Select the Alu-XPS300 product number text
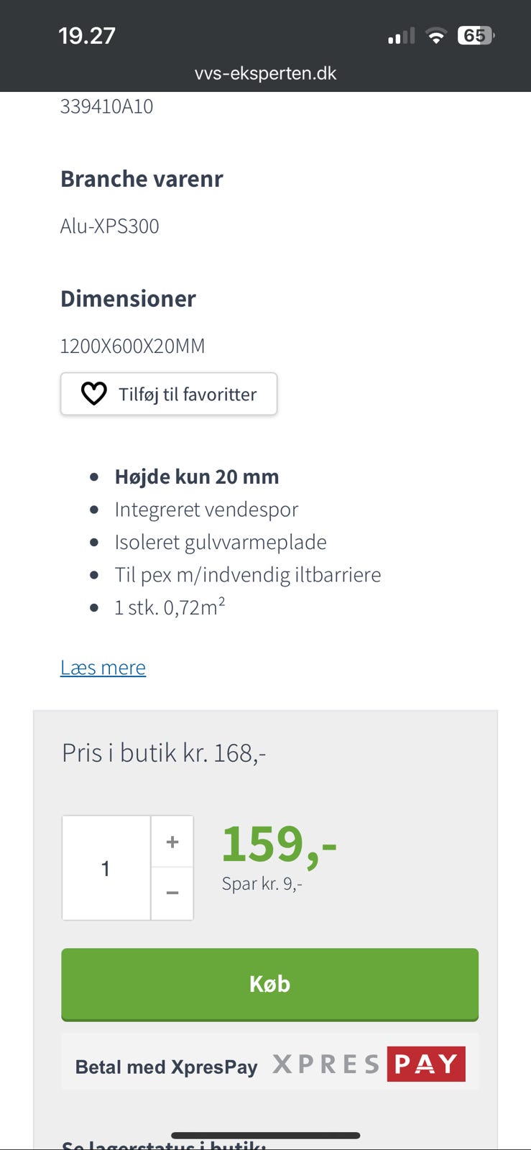The image size is (531, 1150). pyautogui.click(x=110, y=226)
